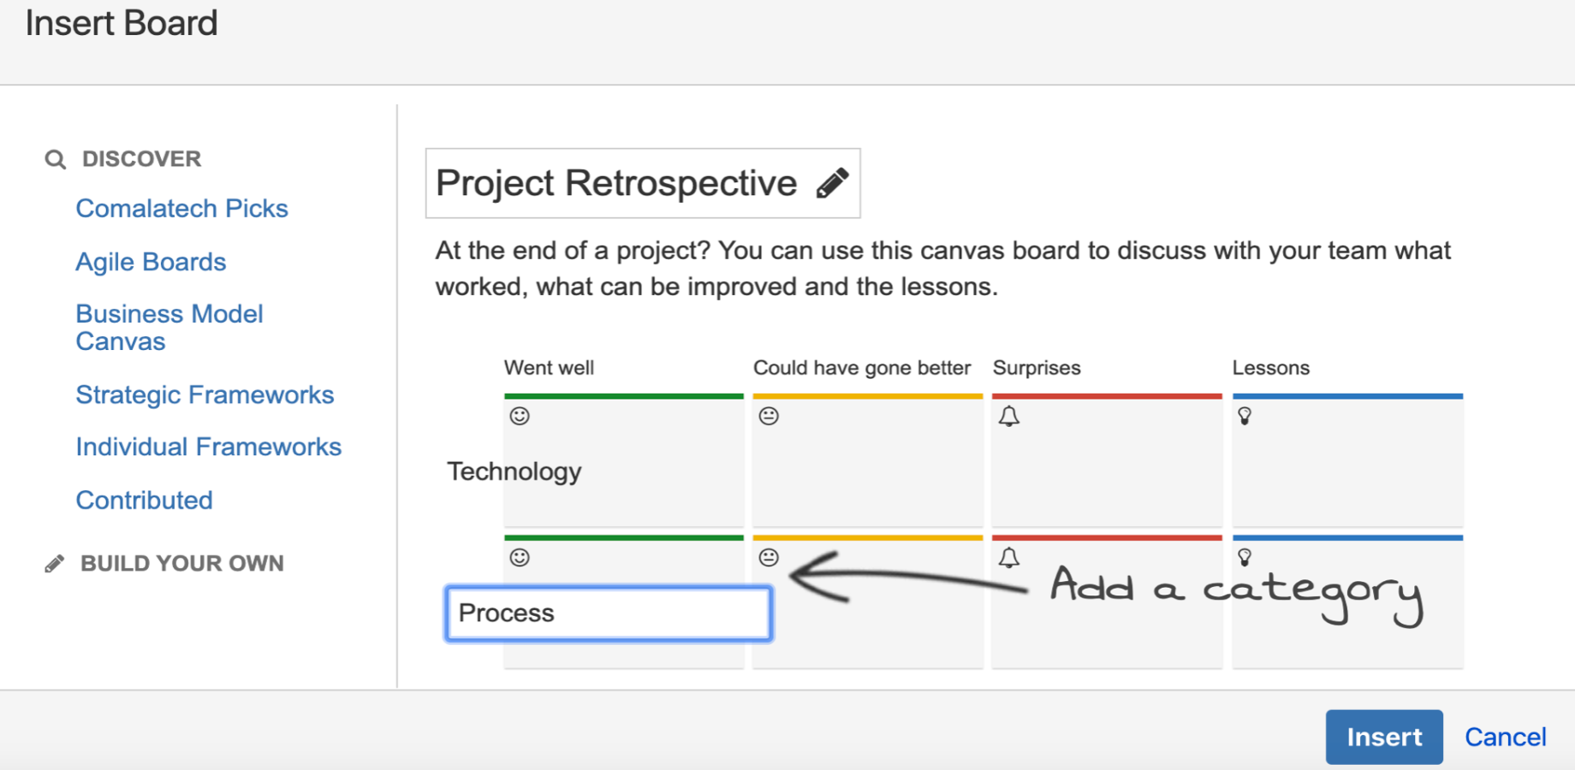Browse Strategic Frameworks boards
1575x770 pixels.
coord(205,394)
